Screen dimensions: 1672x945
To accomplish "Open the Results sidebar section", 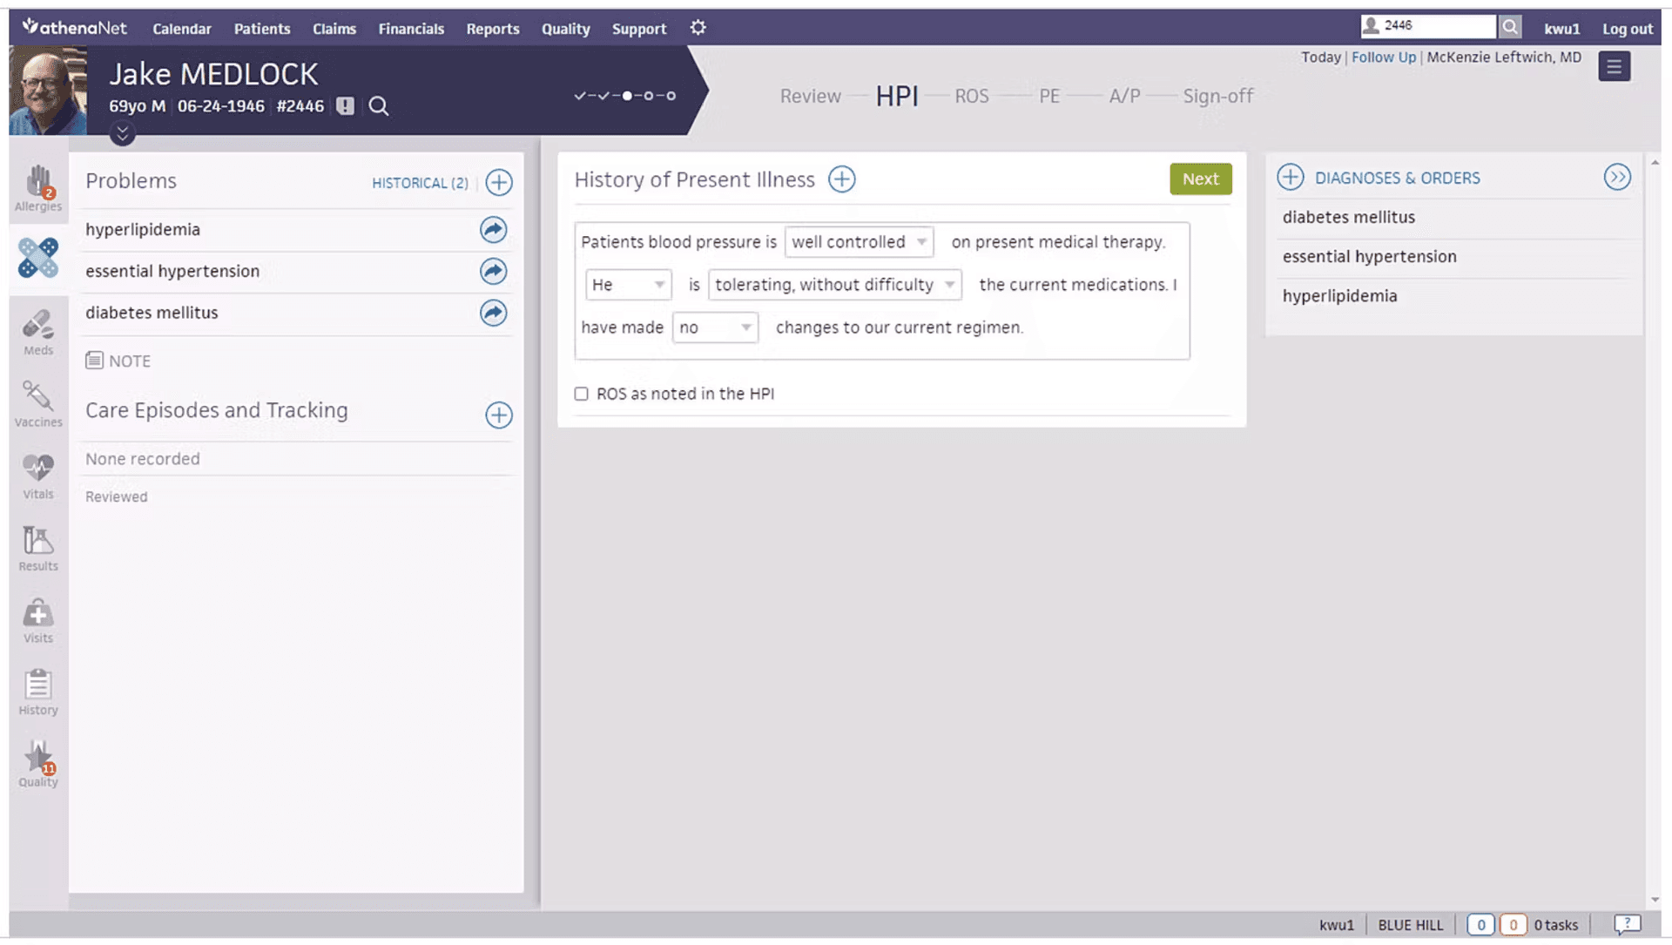I will click(x=38, y=549).
